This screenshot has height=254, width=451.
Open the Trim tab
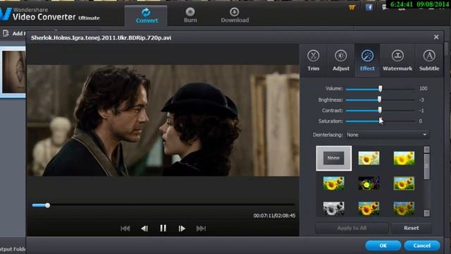tap(313, 61)
